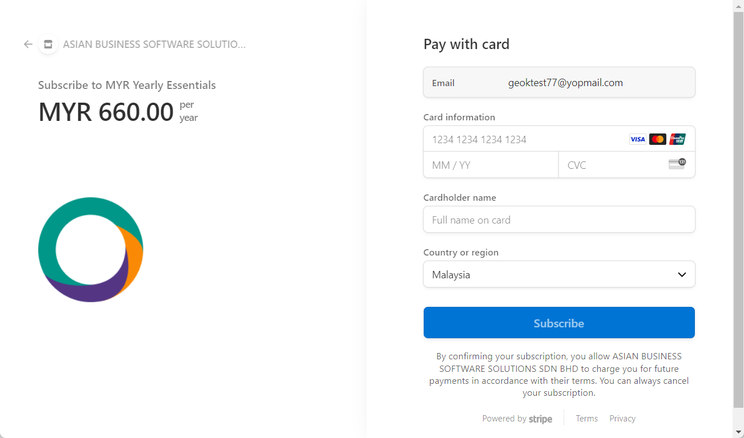Focus the MM / YY expiry field
The image size is (744, 438).
[x=490, y=165]
